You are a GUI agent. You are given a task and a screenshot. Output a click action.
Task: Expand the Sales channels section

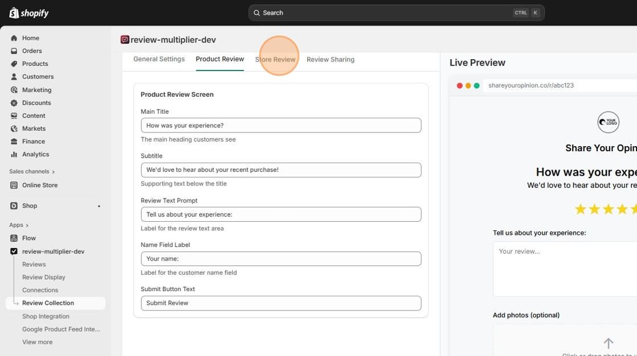(32, 172)
